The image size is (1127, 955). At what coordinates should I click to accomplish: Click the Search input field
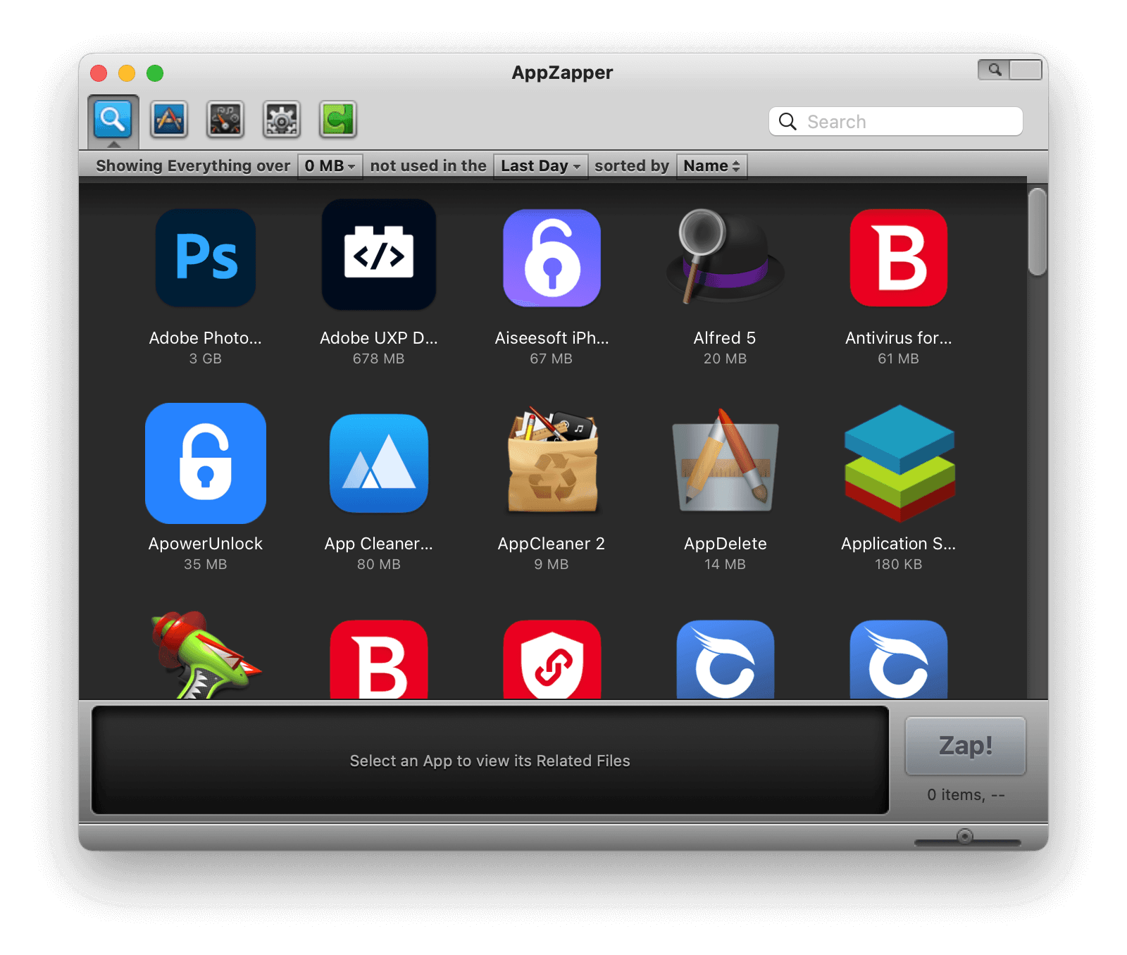coord(896,121)
